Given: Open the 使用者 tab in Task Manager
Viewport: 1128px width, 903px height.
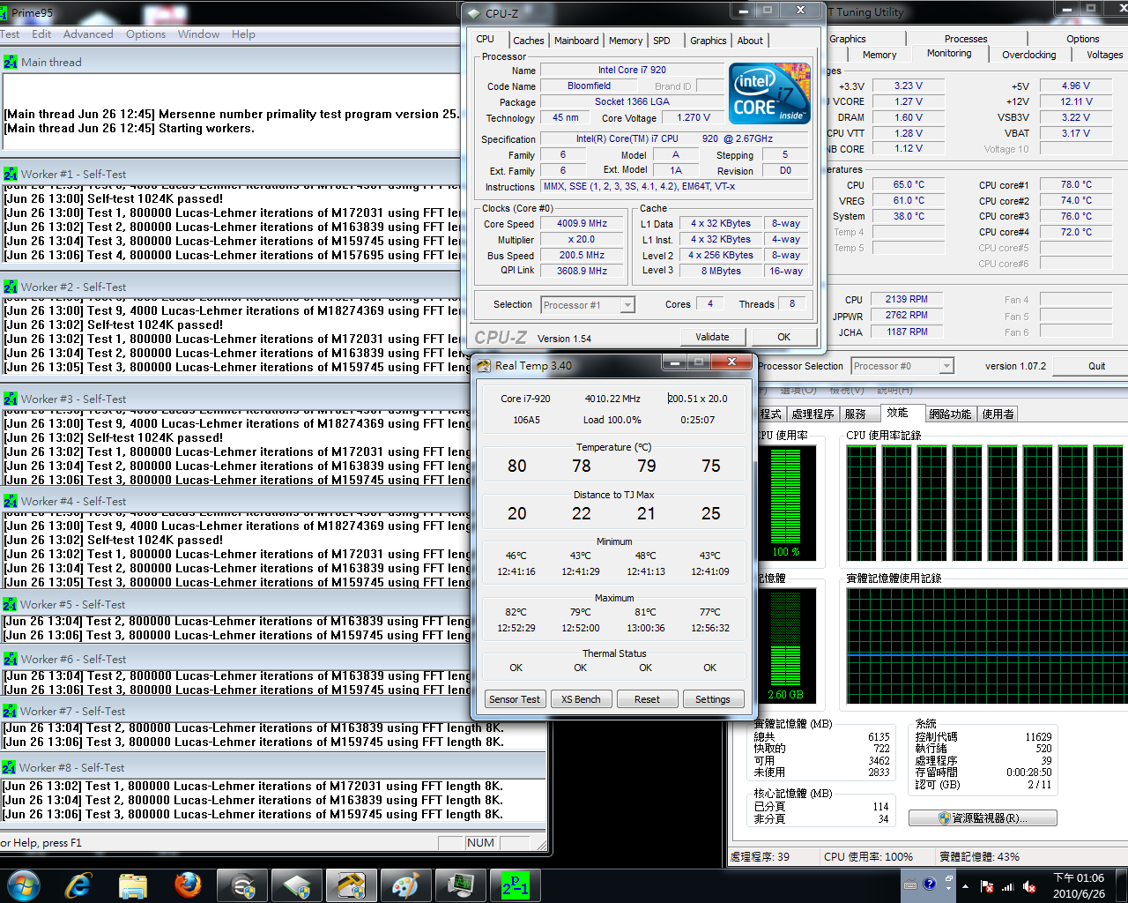Looking at the screenshot, I should (x=998, y=414).
